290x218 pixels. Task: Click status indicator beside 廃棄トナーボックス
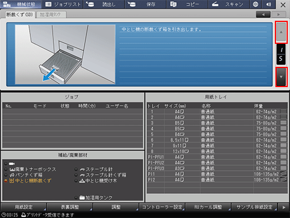pyautogui.click(x=6, y=169)
